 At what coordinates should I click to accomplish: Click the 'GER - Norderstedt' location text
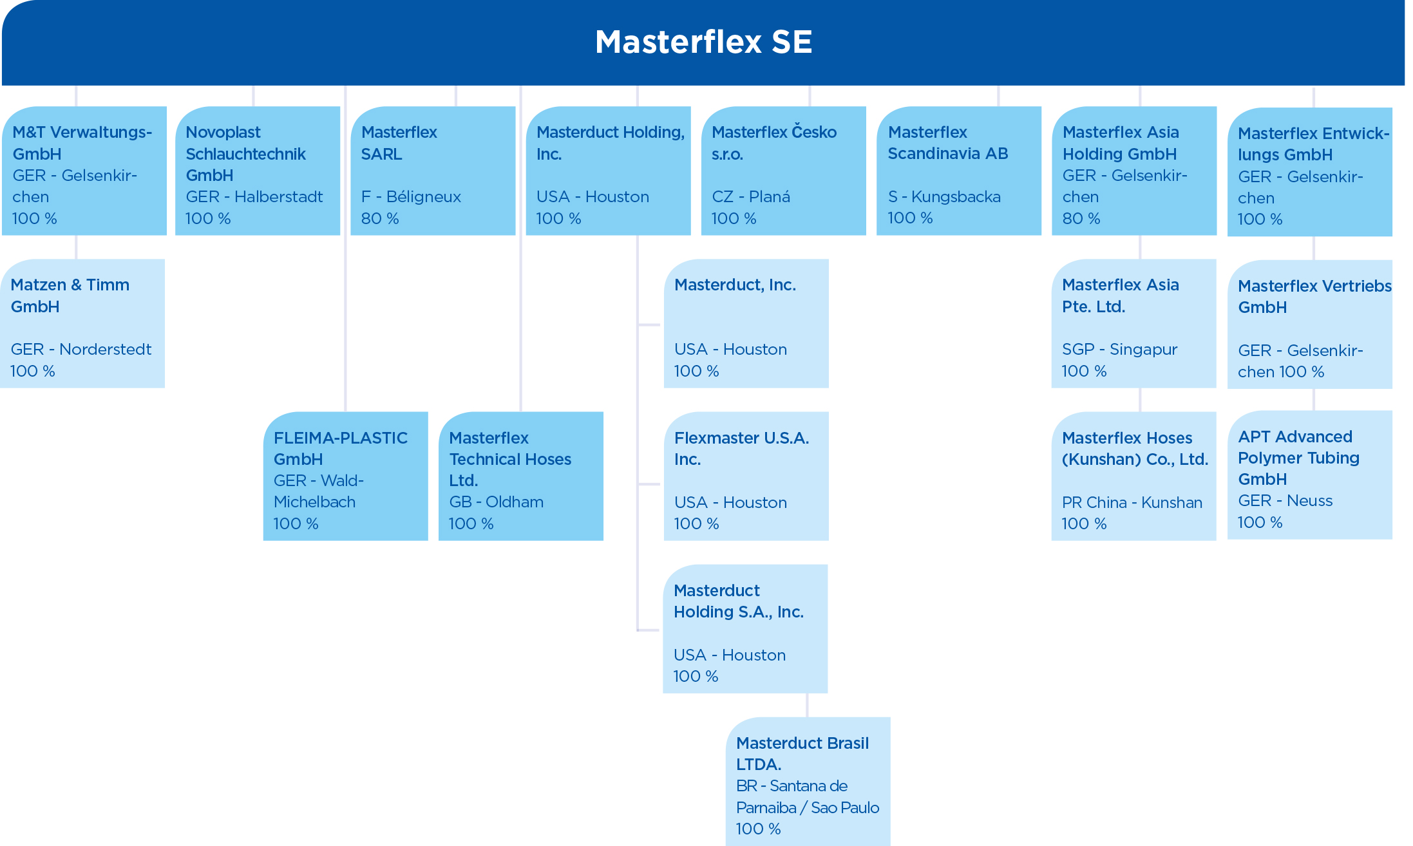(x=81, y=349)
